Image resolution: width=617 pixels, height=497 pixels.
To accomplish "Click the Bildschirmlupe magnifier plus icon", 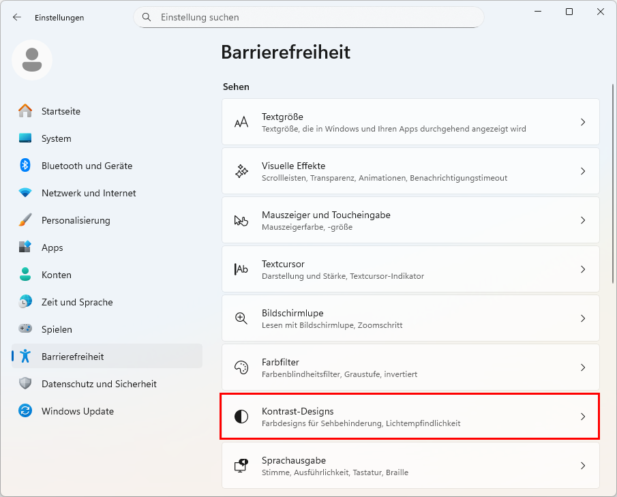I will (241, 318).
